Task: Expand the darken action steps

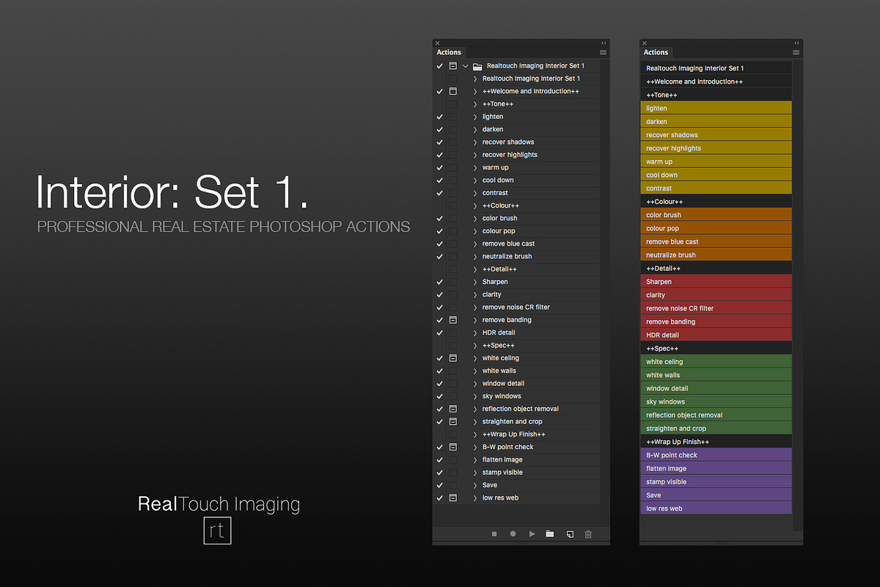Action: click(475, 130)
